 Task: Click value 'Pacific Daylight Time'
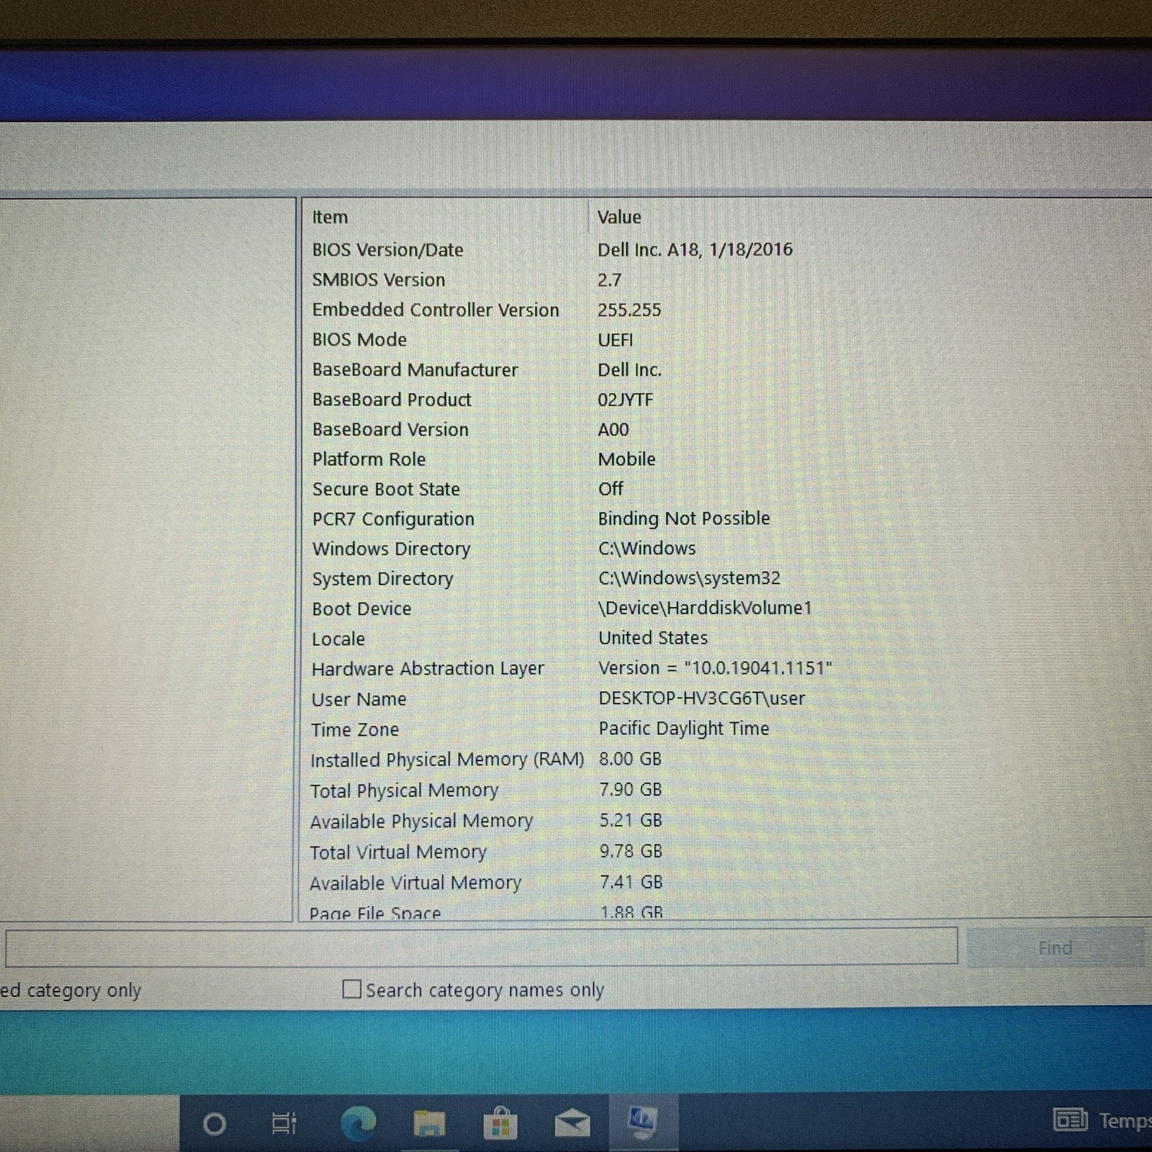pyautogui.click(x=684, y=729)
